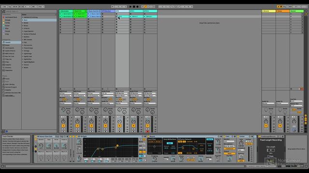
Task: Select the Drums category in browser
Action: coord(12,45)
